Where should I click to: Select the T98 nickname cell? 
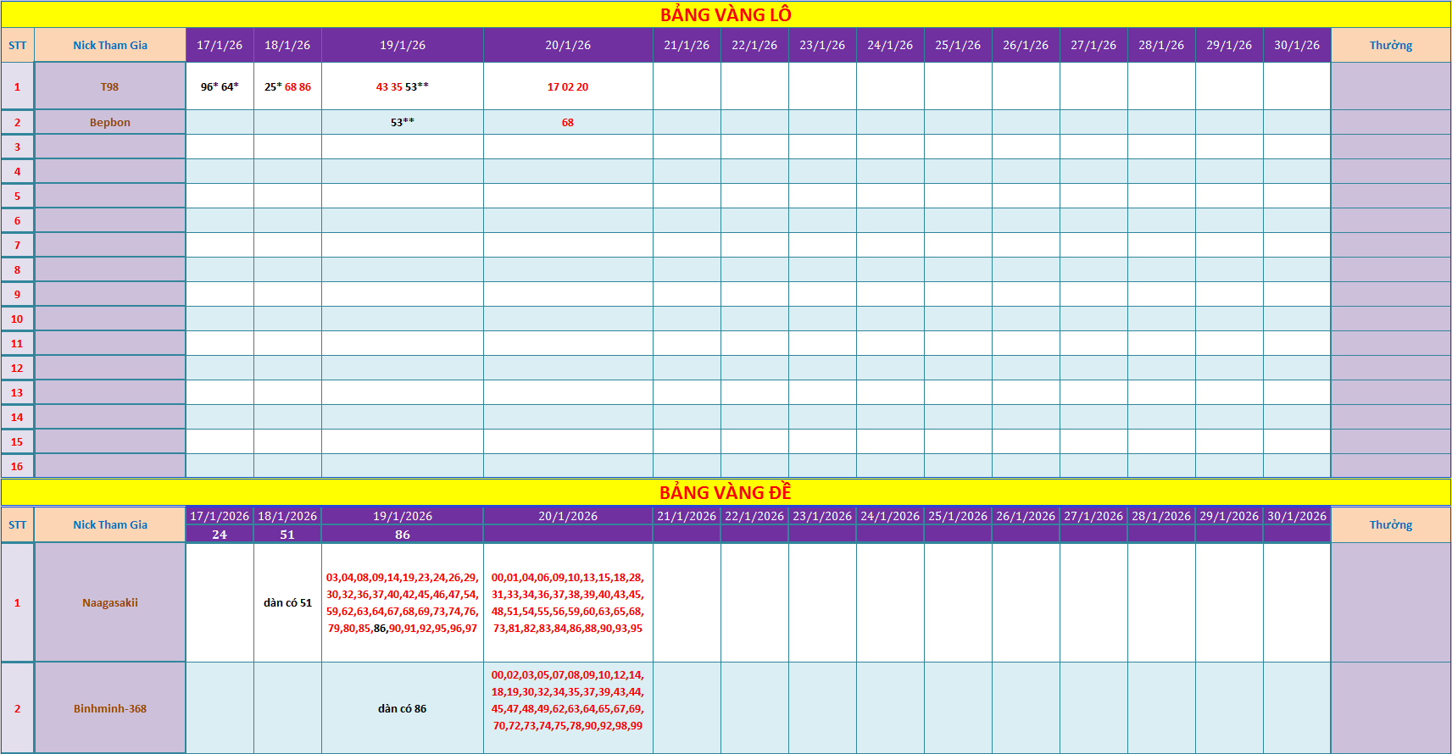(x=110, y=86)
